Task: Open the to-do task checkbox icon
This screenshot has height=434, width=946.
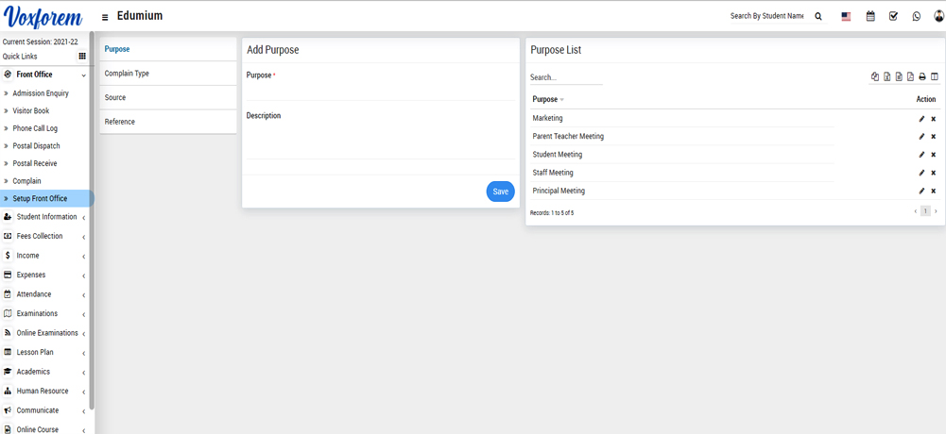Action: [x=893, y=16]
